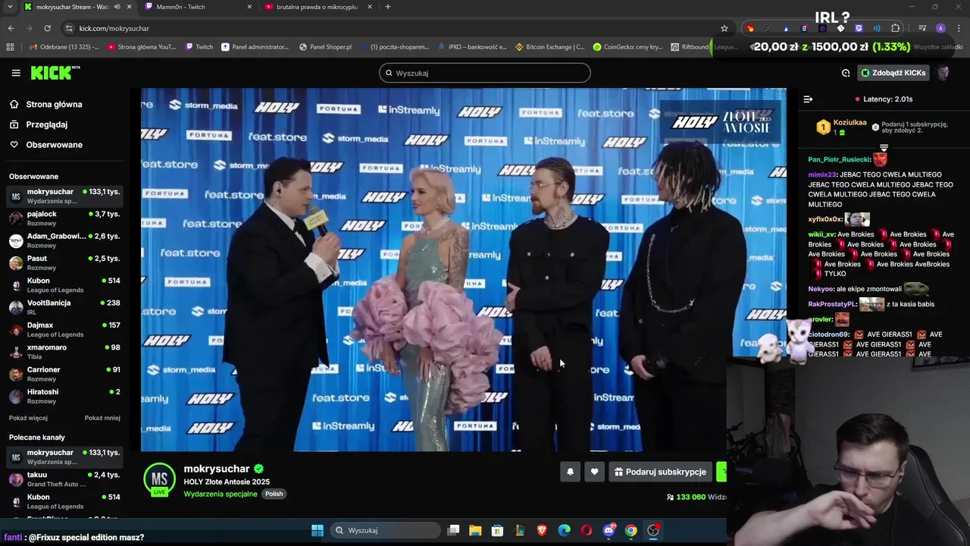
Task: Open xmaromaro channel
Action: [x=64, y=351]
